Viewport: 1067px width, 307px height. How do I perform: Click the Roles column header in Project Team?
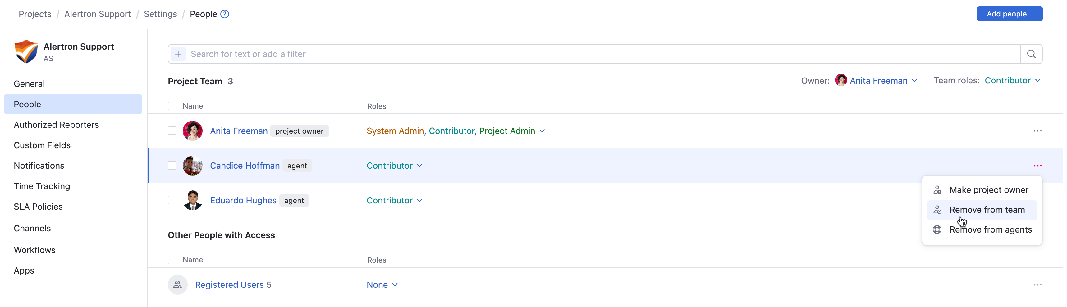pyautogui.click(x=377, y=106)
